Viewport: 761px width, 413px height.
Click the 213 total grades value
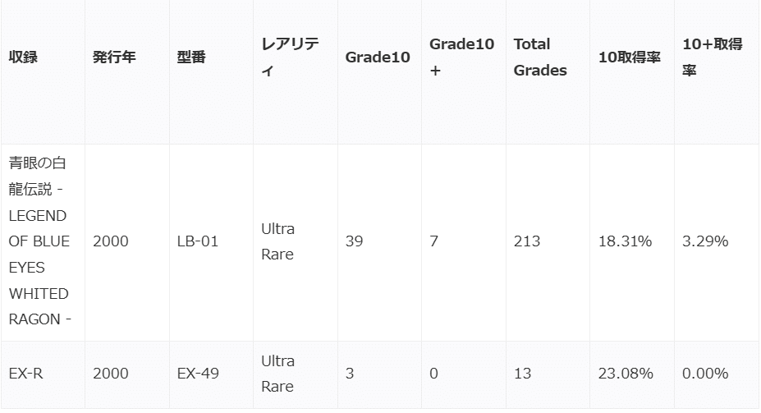[527, 241]
